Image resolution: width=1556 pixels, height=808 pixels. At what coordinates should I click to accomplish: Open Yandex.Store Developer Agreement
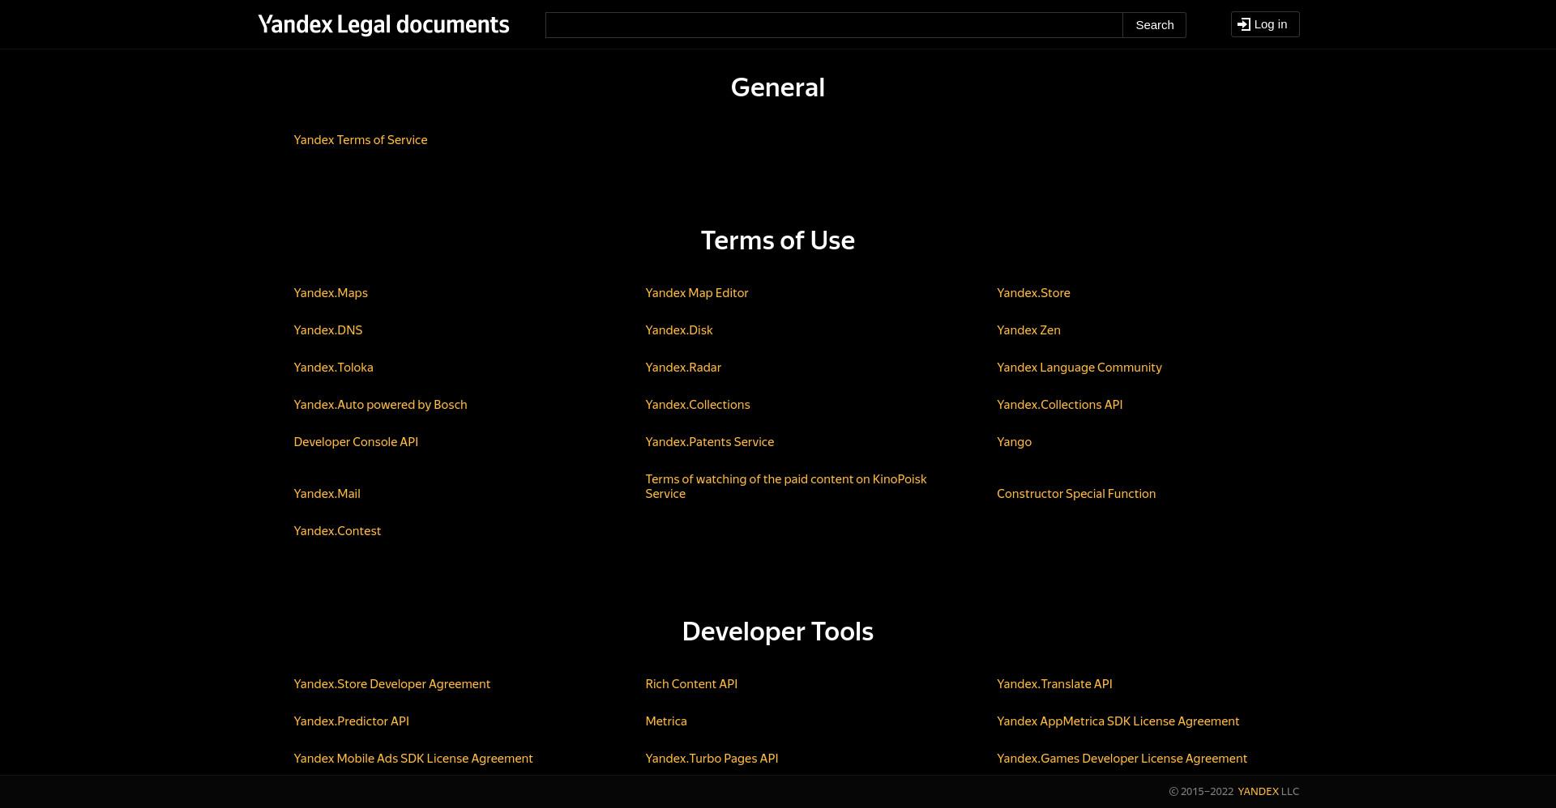(392, 684)
